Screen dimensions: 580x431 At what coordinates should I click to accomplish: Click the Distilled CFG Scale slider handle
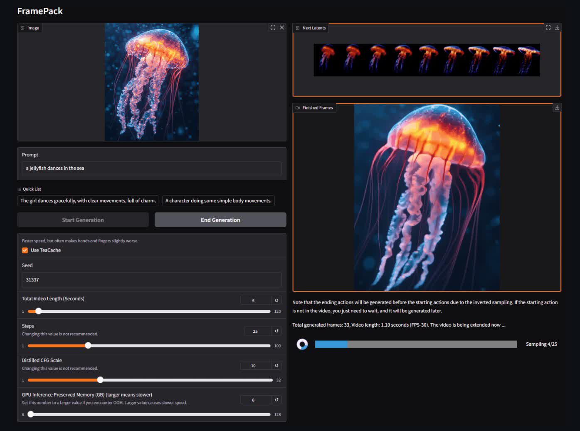[x=100, y=380]
